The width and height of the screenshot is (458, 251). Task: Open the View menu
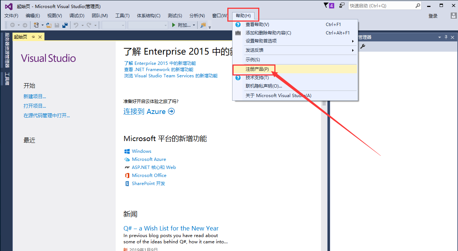point(55,16)
